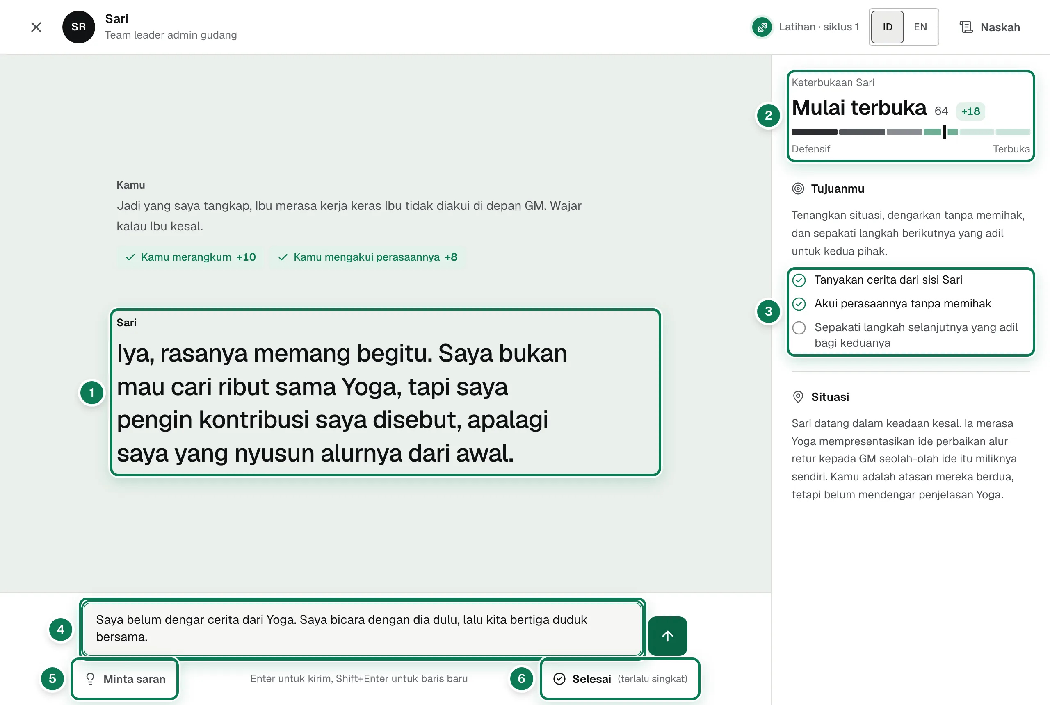The image size is (1050, 705).
Task: Click the Latihan · siklus 1 label
Action: point(819,27)
